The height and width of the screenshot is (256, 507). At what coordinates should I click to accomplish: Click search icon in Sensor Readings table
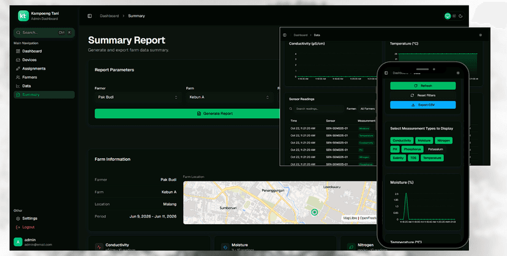click(x=291, y=109)
